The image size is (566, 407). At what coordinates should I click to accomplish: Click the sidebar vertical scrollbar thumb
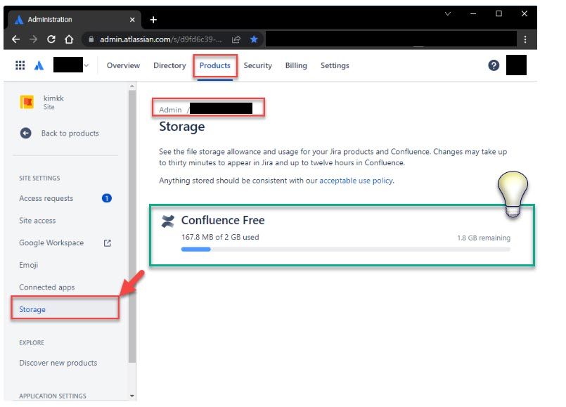coord(132,226)
